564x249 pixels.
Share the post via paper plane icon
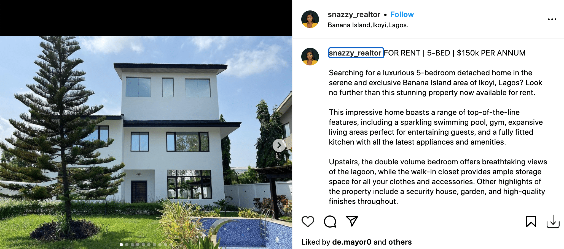pyautogui.click(x=352, y=221)
